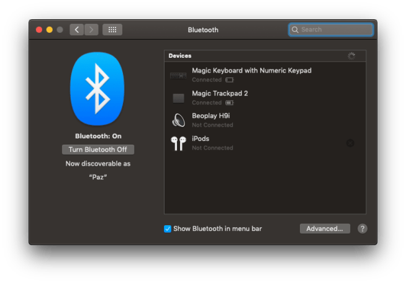Select the iPods device name
Image resolution: width=406 pixels, height=283 pixels.
[x=201, y=139]
